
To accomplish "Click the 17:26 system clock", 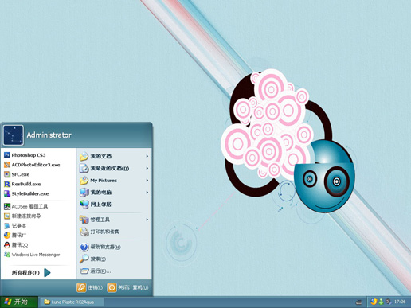I will point(400,302).
